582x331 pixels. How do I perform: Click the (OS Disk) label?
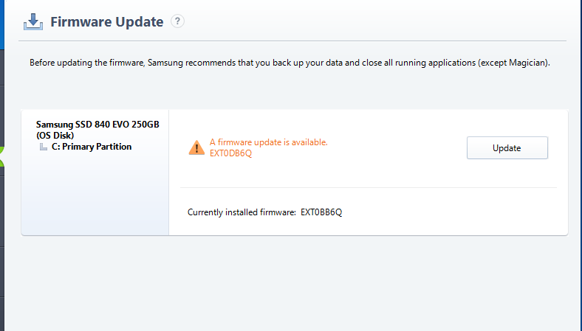click(x=55, y=136)
